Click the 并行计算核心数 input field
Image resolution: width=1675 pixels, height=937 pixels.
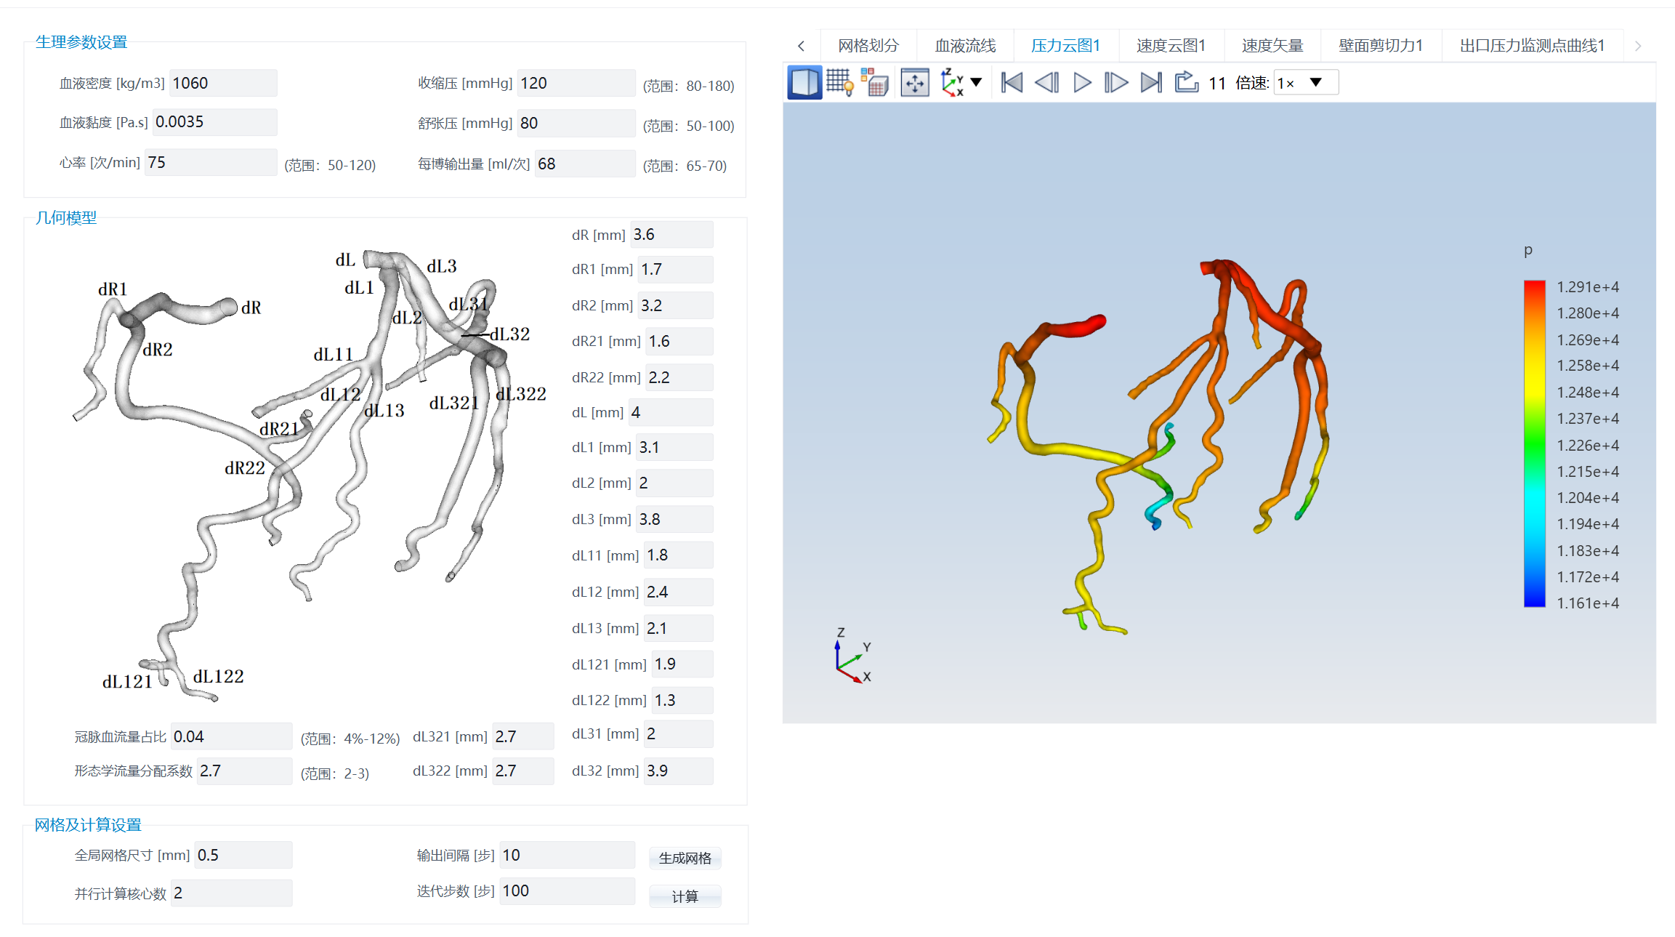(232, 893)
